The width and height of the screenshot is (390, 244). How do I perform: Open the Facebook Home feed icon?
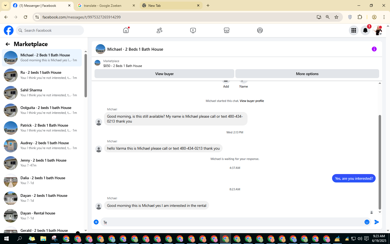pyautogui.click(x=126, y=30)
